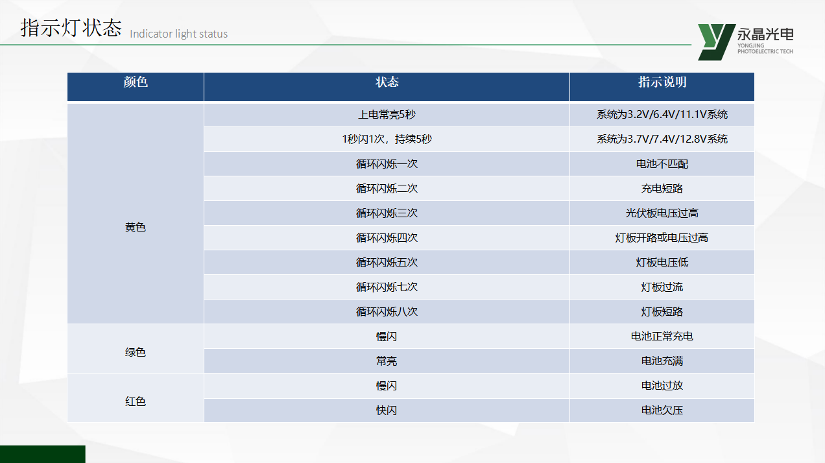Click the 循环闪烁一次 cell
The height and width of the screenshot is (463, 825).
[x=387, y=164]
